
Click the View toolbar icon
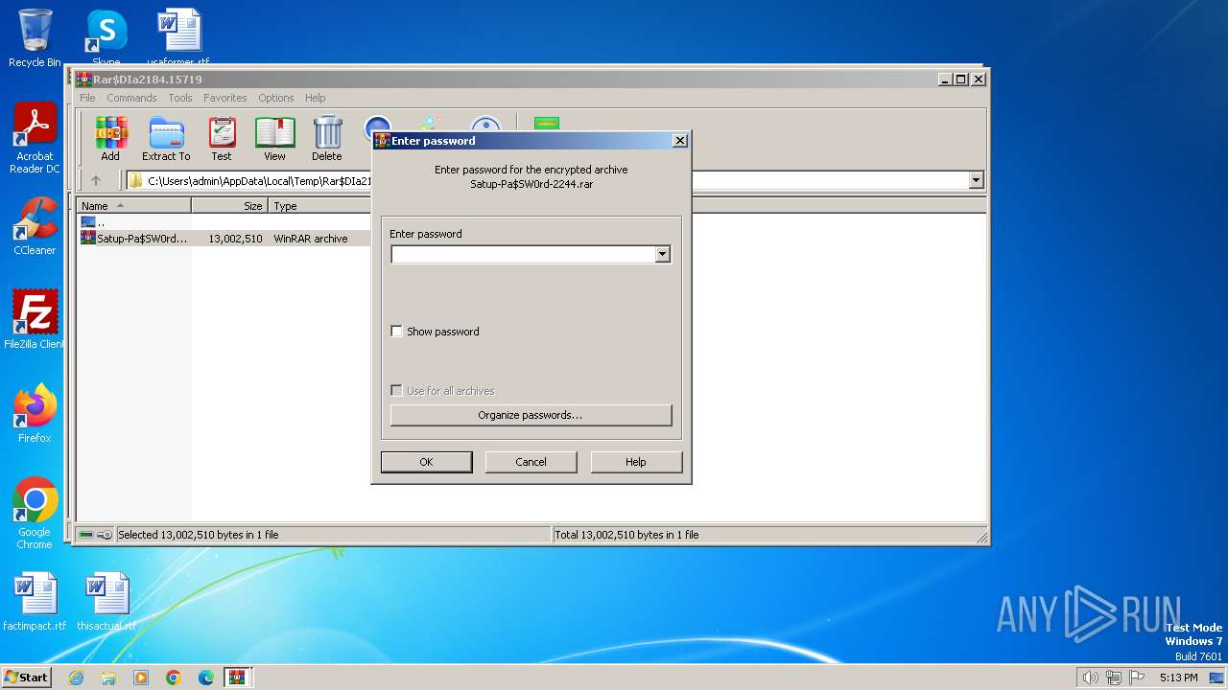click(x=274, y=139)
